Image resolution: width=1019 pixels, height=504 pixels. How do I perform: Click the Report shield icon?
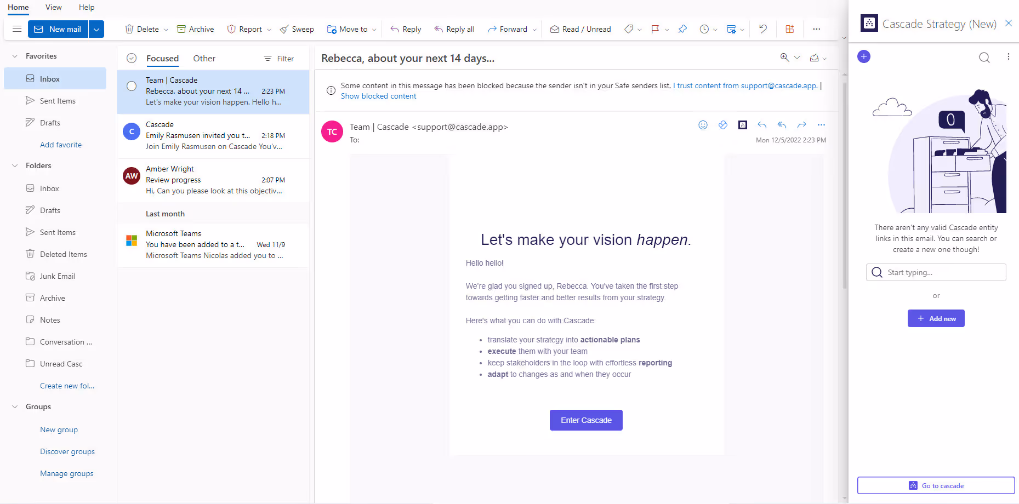tap(231, 29)
